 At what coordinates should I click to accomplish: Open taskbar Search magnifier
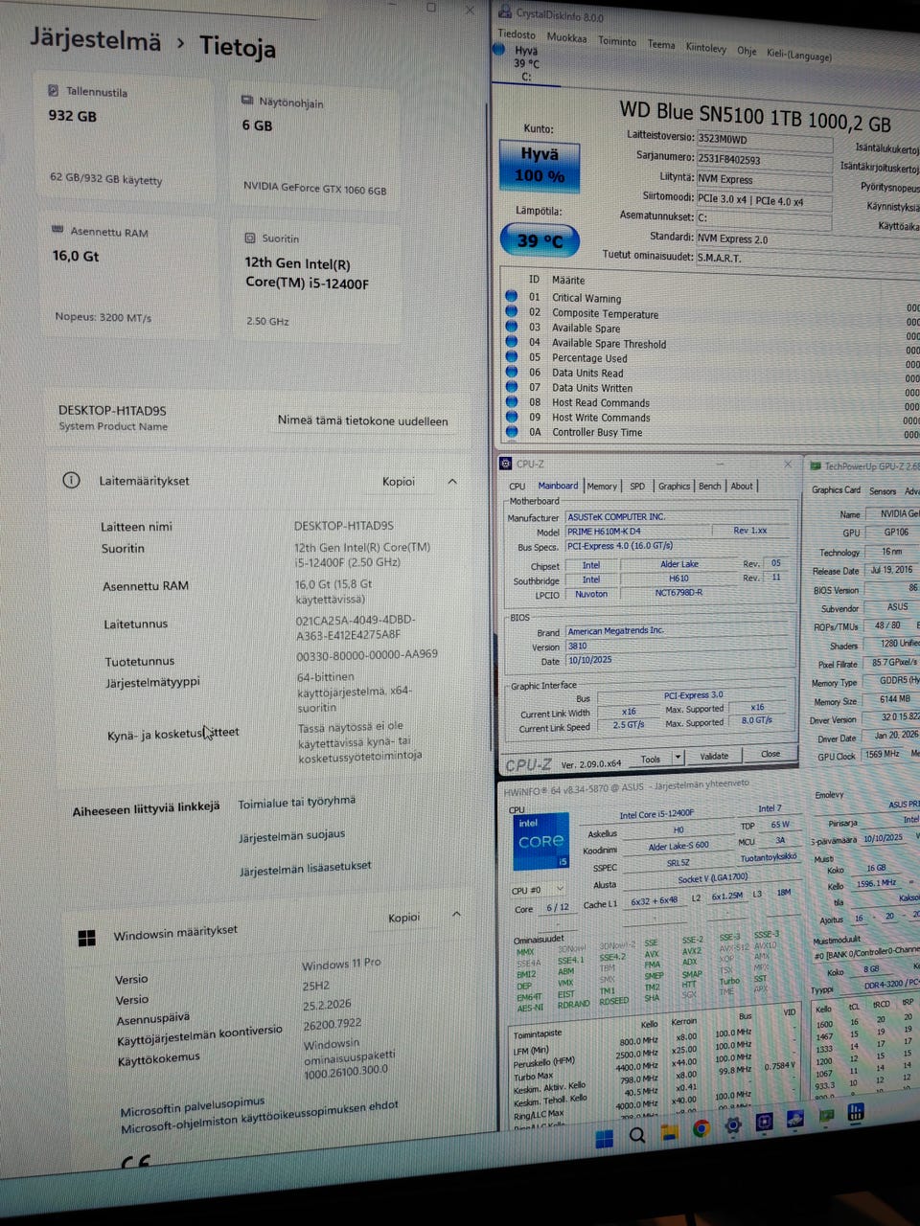point(636,1136)
